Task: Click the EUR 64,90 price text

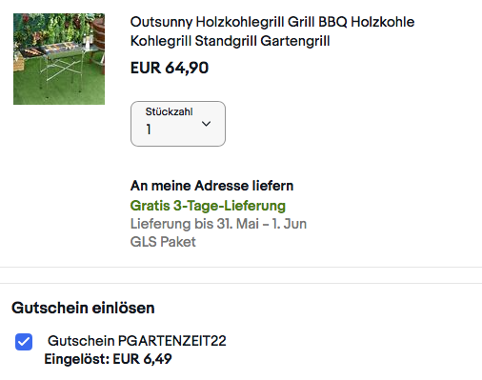Action: tap(170, 68)
